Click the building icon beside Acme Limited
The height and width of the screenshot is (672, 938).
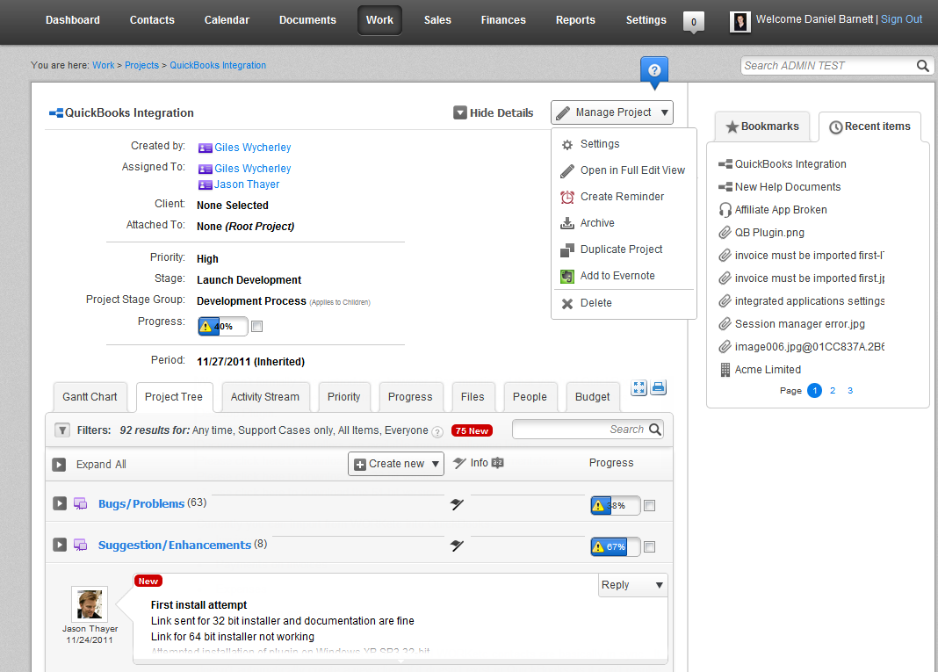[725, 370]
